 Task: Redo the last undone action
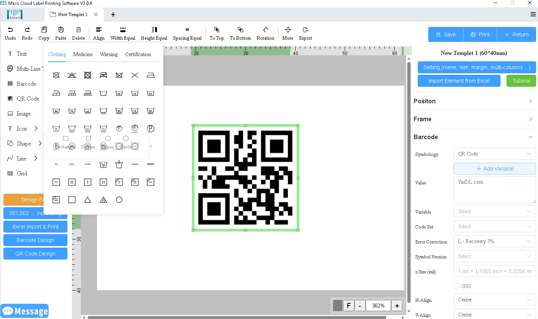[27, 33]
